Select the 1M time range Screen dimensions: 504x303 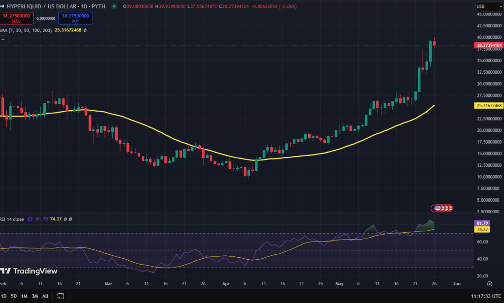(x=24, y=296)
